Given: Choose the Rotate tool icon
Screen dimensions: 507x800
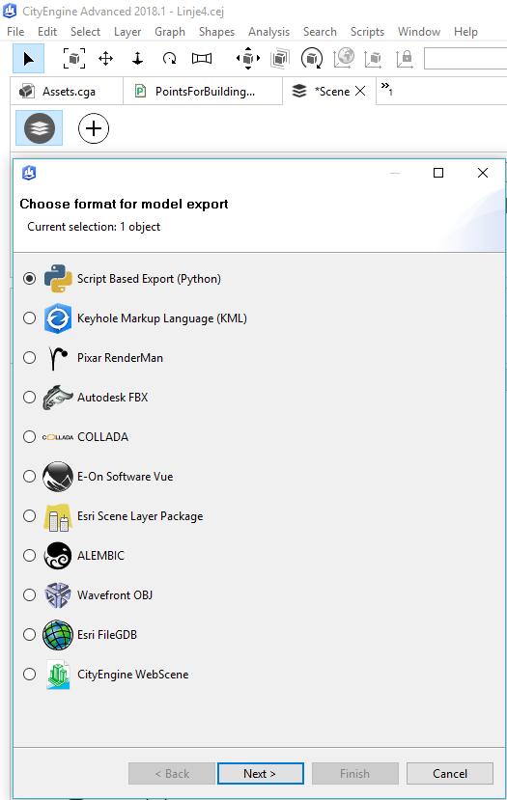Looking at the screenshot, I should (170, 59).
